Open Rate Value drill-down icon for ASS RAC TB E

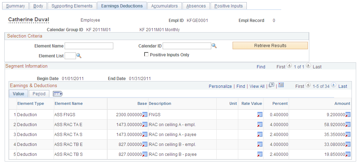(x=260, y=145)
